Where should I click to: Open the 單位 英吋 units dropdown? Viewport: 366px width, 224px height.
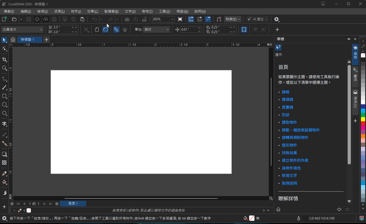[167, 30]
